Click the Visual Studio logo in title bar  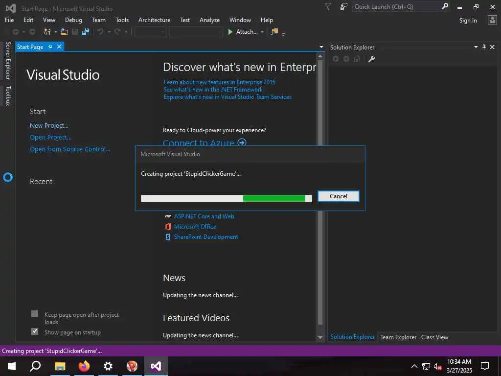click(x=11, y=8)
